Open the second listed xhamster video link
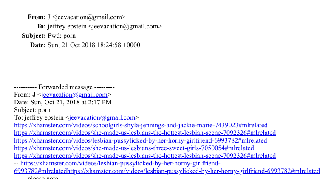The height and width of the screenshot is (179, 331). tap(145, 133)
